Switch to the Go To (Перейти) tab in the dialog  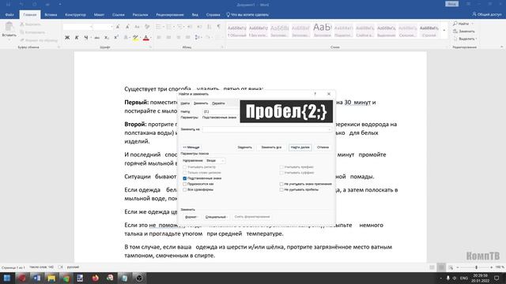click(x=218, y=103)
